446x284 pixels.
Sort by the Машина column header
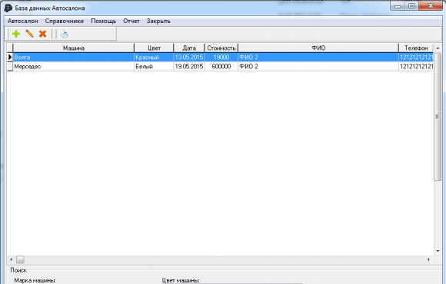[74, 48]
